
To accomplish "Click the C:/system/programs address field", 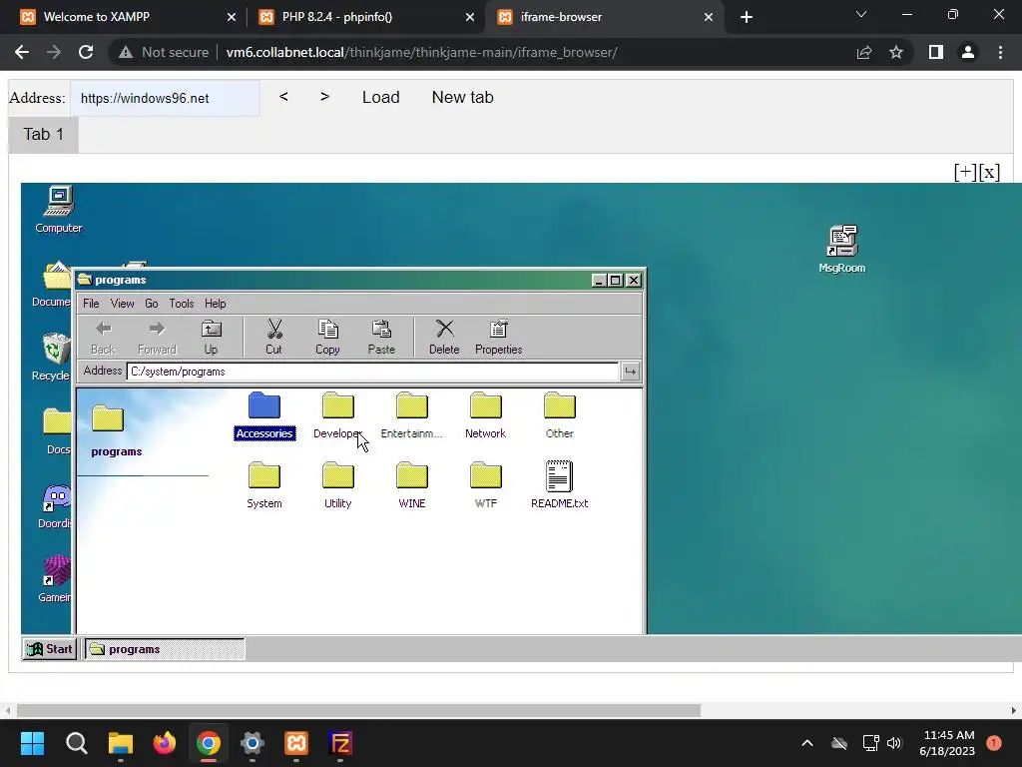I will pyautogui.click(x=372, y=372).
